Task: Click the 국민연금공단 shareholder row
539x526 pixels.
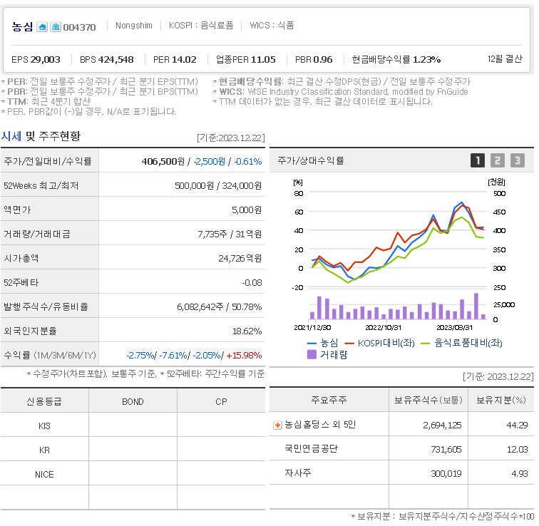Action: [x=401, y=448]
